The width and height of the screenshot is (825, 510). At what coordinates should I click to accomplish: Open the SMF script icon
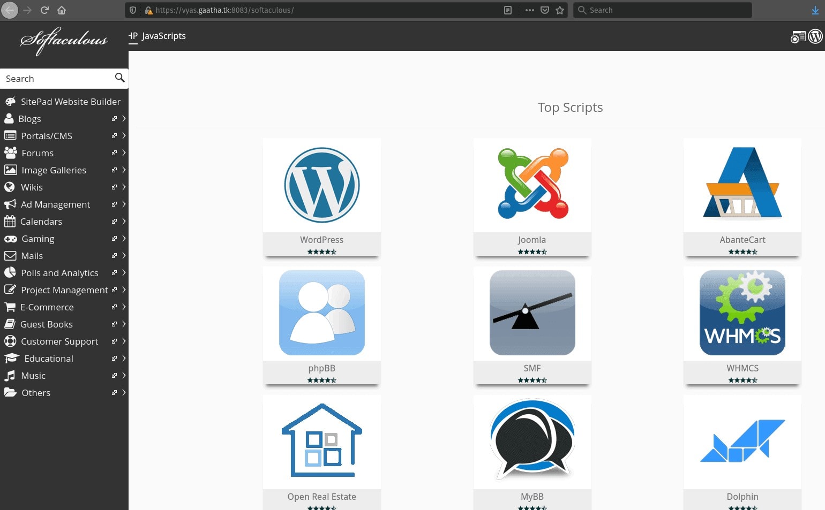[x=532, y=313]
